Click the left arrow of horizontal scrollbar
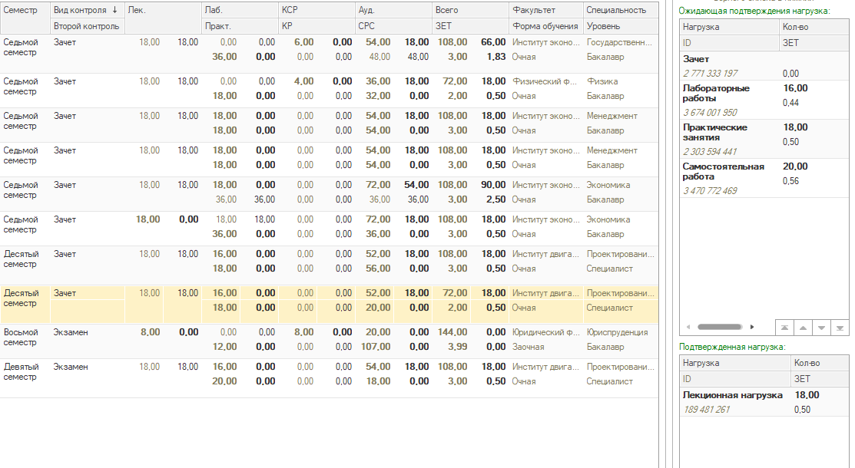 (688, 327)
